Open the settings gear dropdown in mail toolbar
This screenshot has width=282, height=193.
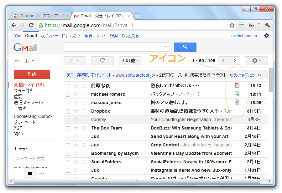[256, 61]
